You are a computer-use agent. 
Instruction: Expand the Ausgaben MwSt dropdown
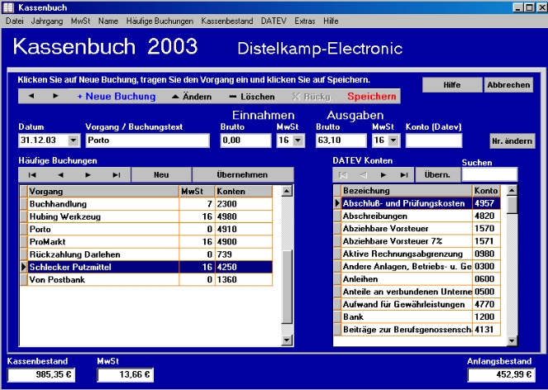(x=393, y=141)
